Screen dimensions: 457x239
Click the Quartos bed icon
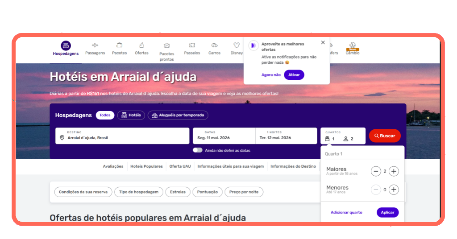[327, 139]
